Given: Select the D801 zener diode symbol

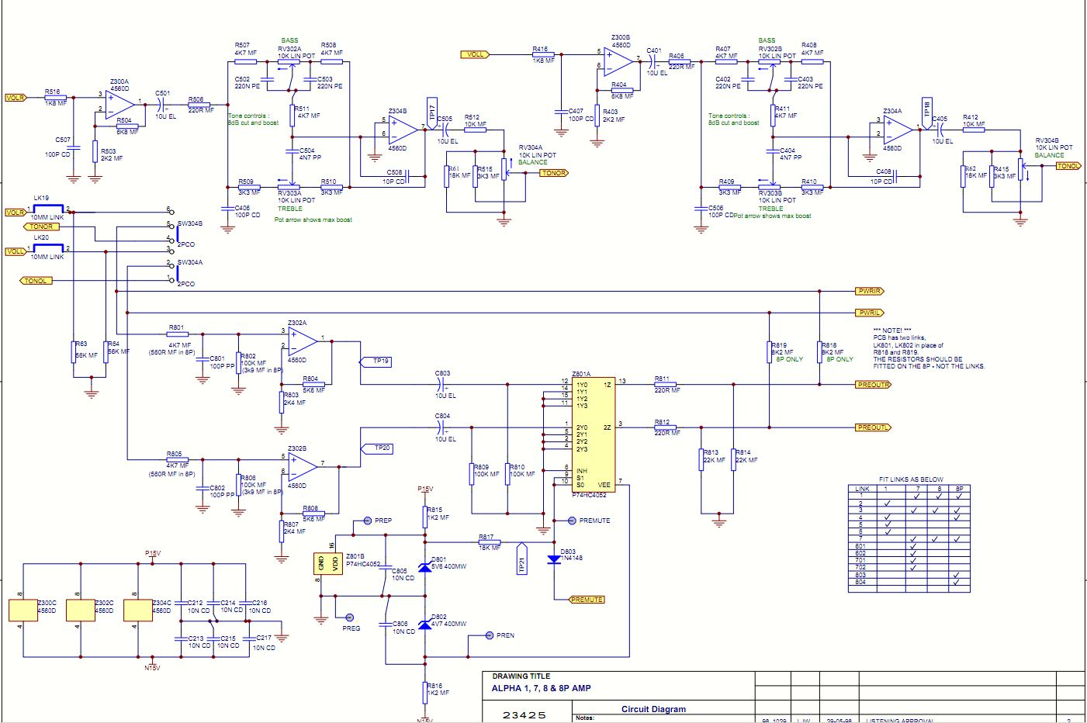Looking at the screenshot, I should 424,568.
